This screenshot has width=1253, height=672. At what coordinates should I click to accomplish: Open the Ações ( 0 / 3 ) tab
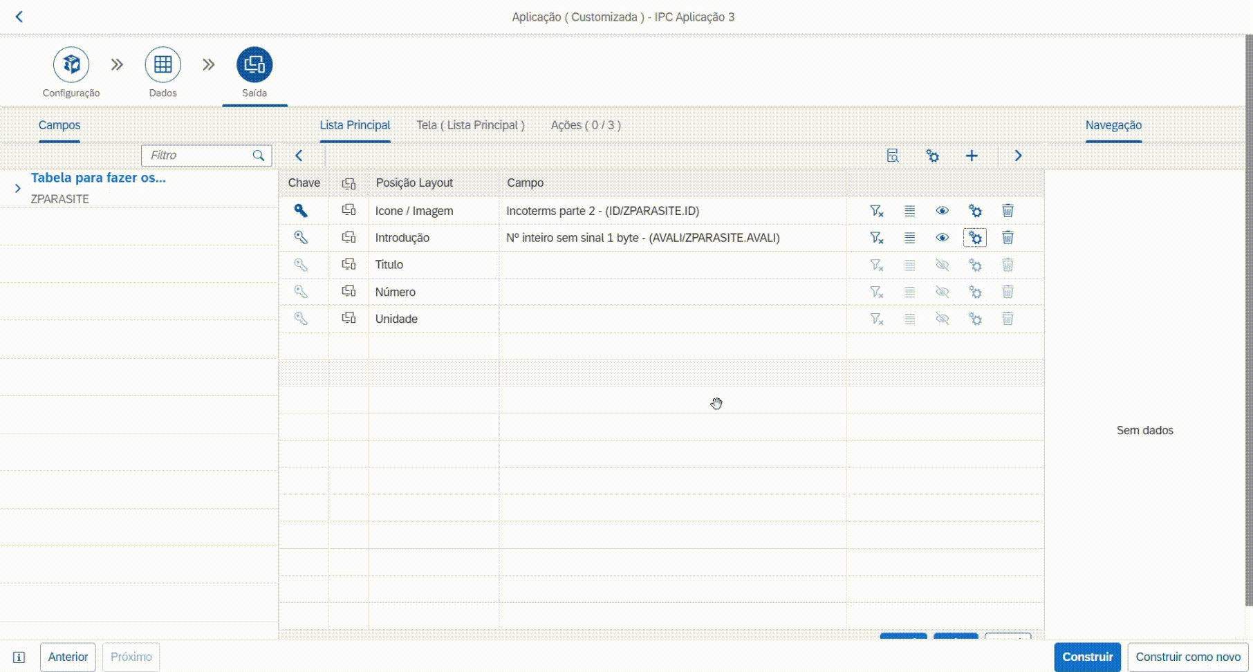586,125
